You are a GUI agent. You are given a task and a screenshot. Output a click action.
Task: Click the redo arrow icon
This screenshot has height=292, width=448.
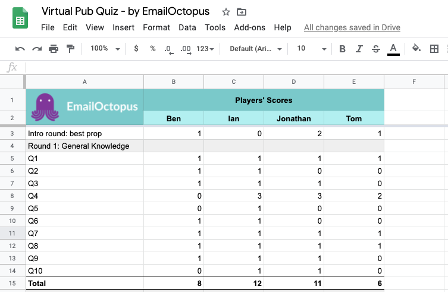tap(37, 49)
